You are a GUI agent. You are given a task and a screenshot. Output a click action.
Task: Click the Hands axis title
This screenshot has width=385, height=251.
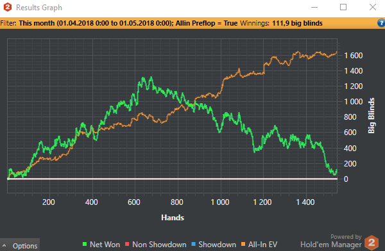pos(173,218)
